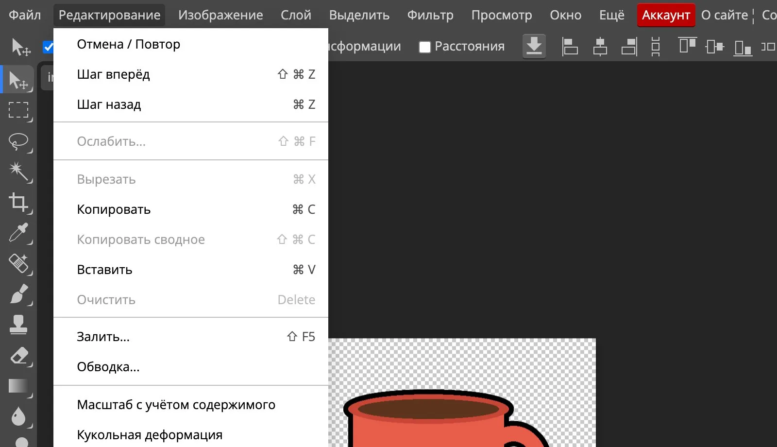
Task: Open the Выделить menu
Action: tap(359, 15)
